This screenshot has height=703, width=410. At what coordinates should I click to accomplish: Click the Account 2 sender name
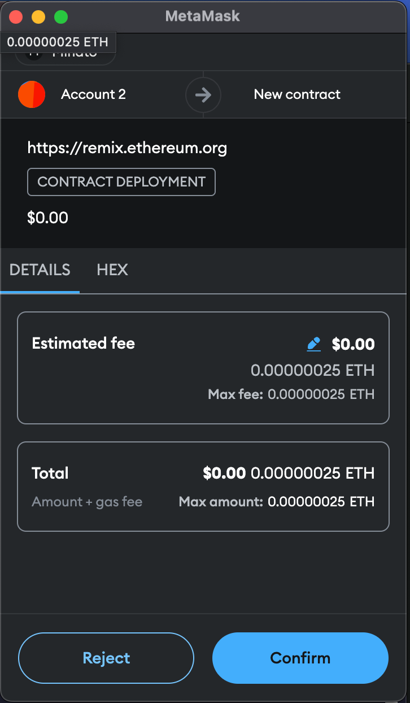pos(94,94)
